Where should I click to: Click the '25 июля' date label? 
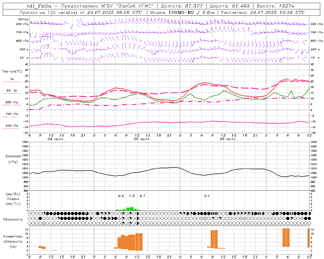coord(141,139)
